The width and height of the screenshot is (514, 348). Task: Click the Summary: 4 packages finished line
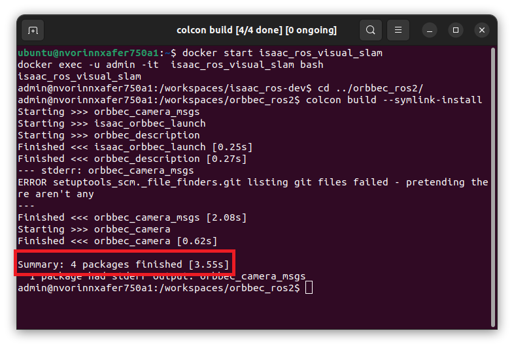[124, 264]
